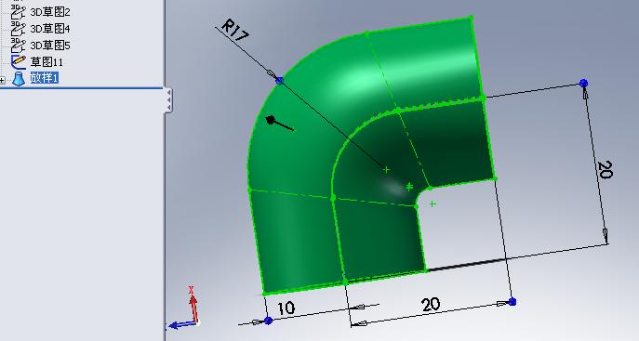This screenshot has width=639, height=341.
Task: Select the 草图11 tree item
Action: pos(47,62)
